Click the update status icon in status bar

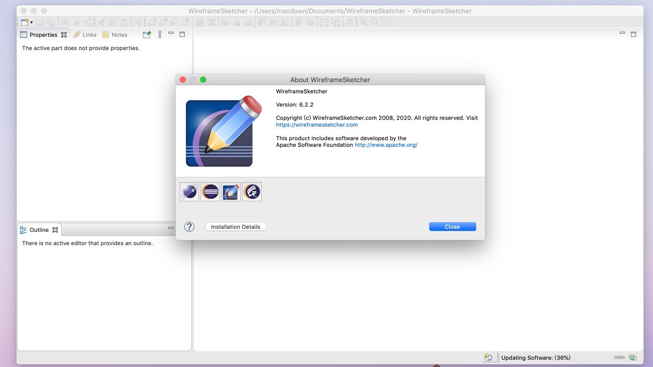point(488,357)
